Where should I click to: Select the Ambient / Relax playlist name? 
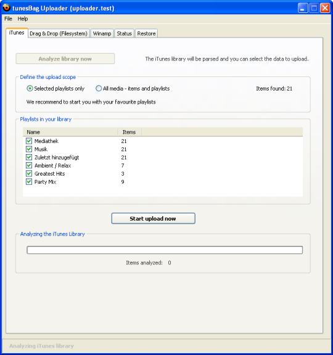click(x=53, y=166)
